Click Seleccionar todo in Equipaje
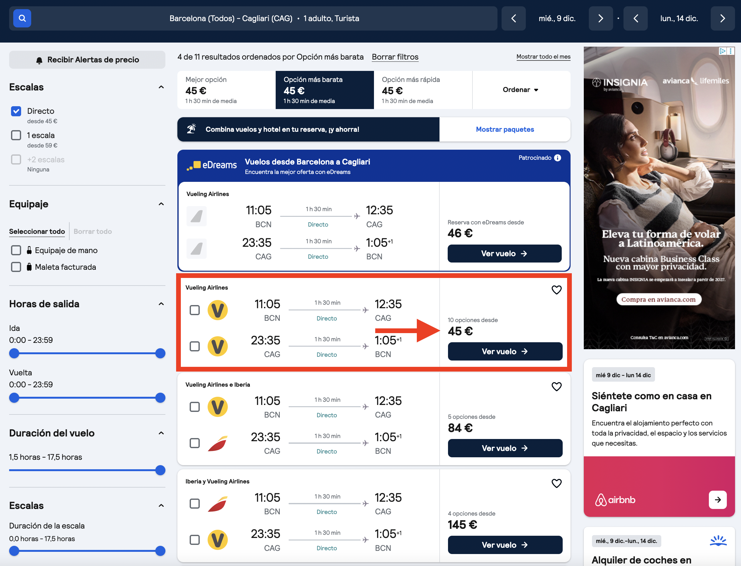The image size is (741, 566). (37, 231)
